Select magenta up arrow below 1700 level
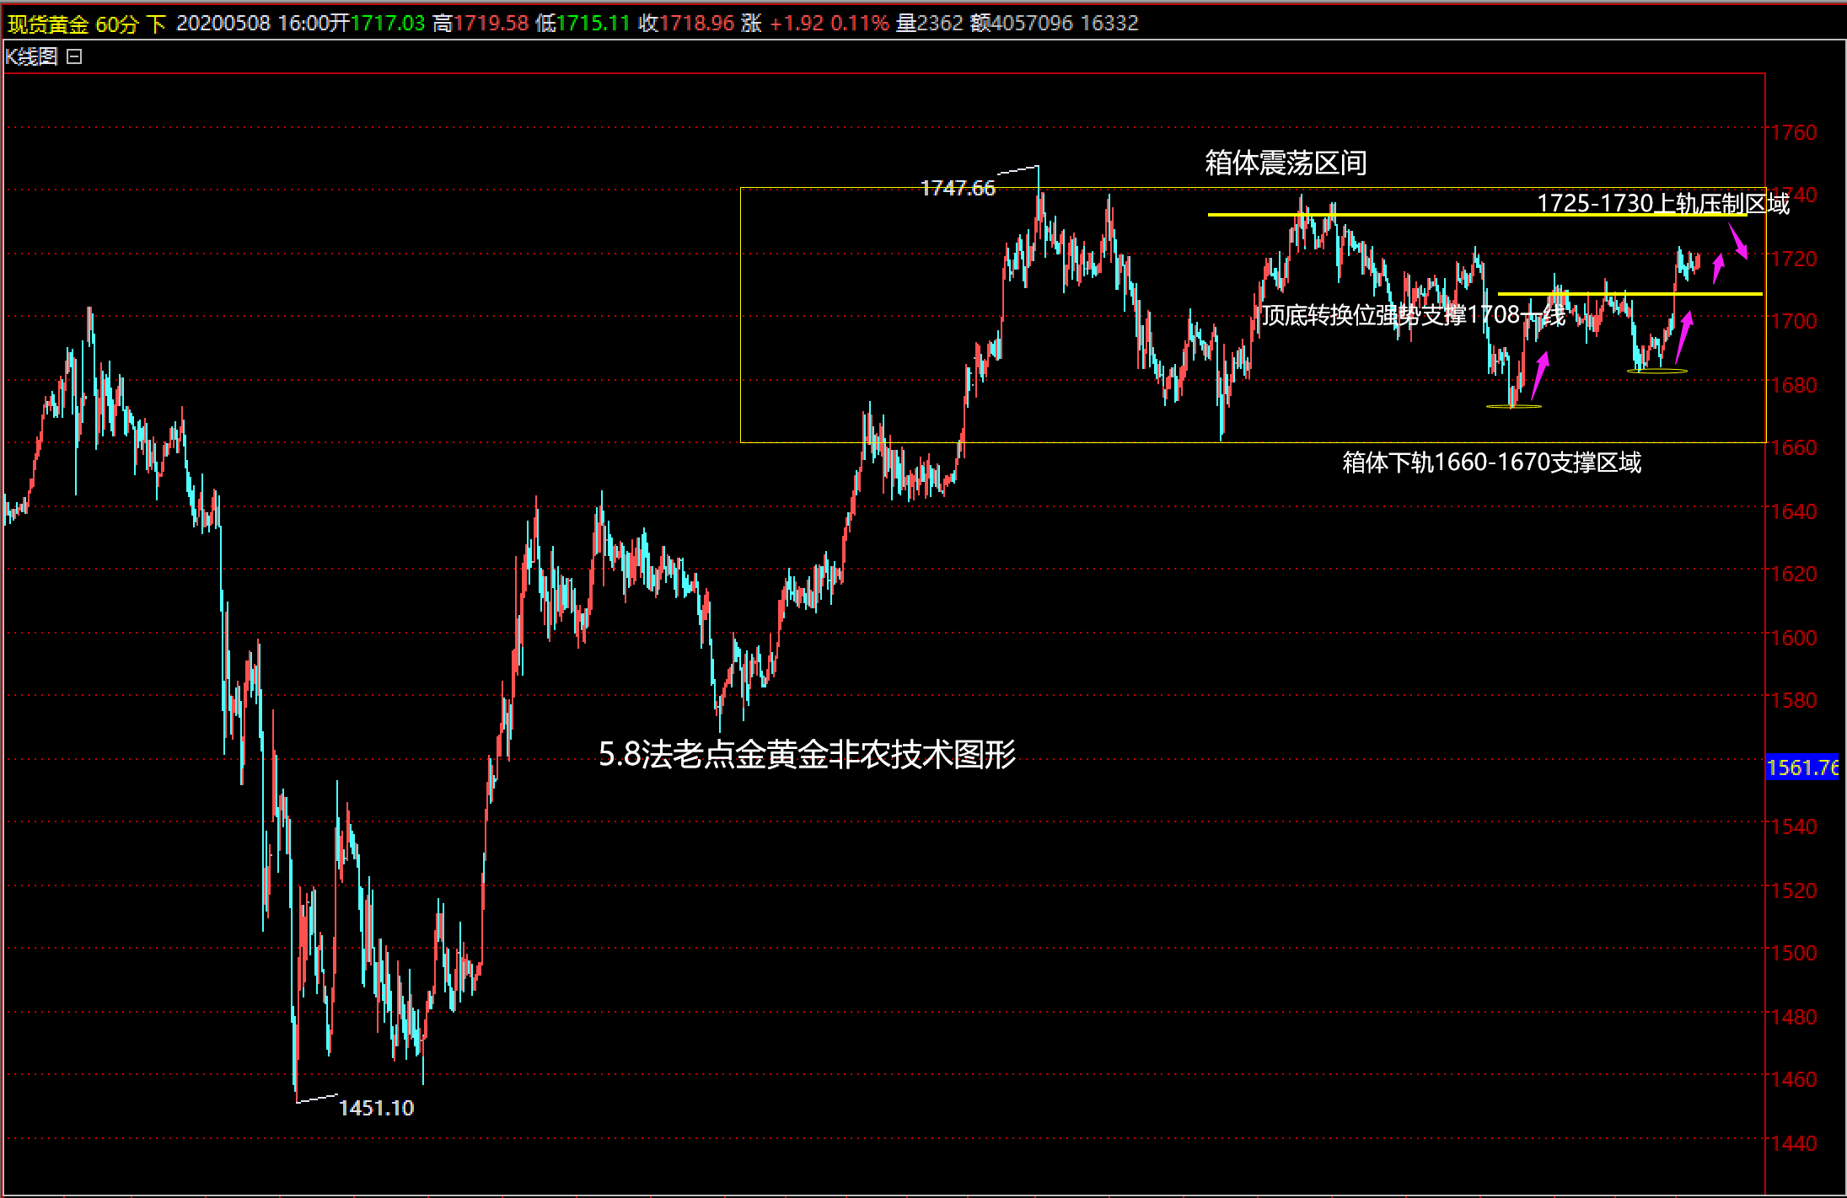The height and width of the screenshot is (1198, 1847). 1683,335
